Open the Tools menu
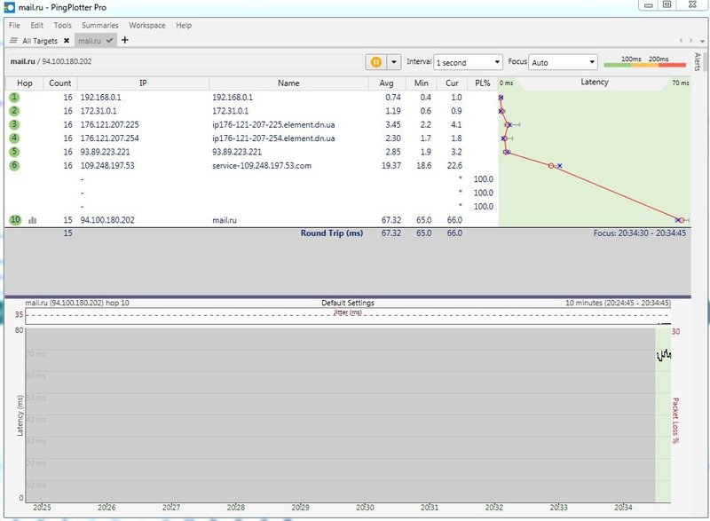 [x=62, y=26]
